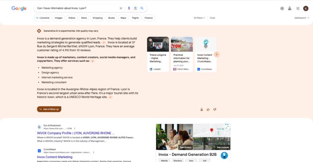Click Call button for Invox

(x=204, y=160)
